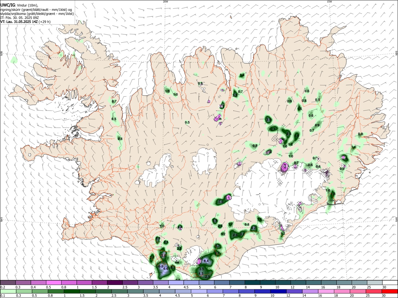Click the white 30 swatch in upper legend bar
Screen dimensions: 398x298
pyautogui.click(x=390, y=283)
